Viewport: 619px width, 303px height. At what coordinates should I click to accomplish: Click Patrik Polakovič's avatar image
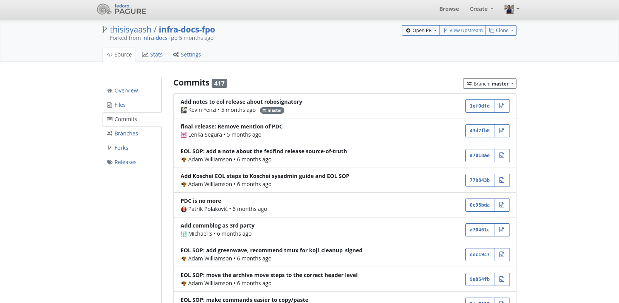[x=184, y=209]
